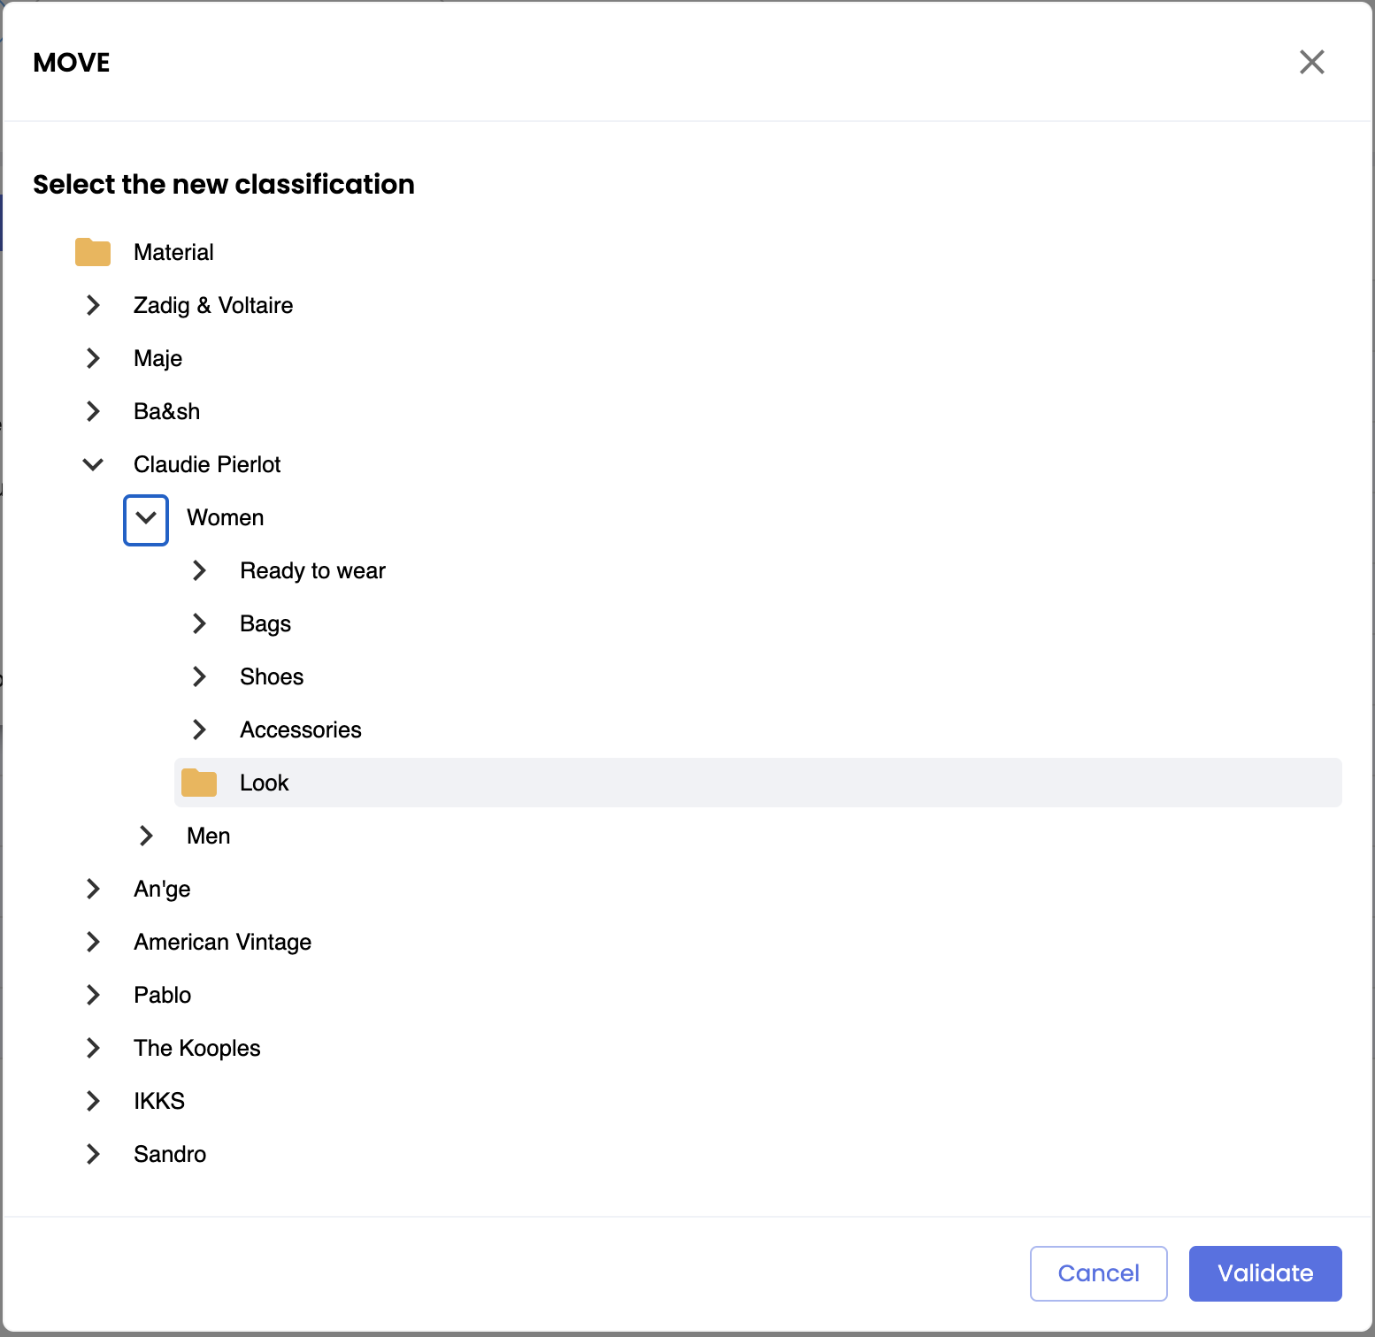Click the folder icon beside Look

tap(199, 783)
